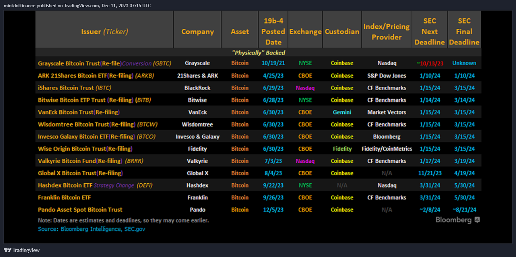Click the '"Physically" Backed' section label
The width and height of the screenshot is (516, 257).
(258, 53)
